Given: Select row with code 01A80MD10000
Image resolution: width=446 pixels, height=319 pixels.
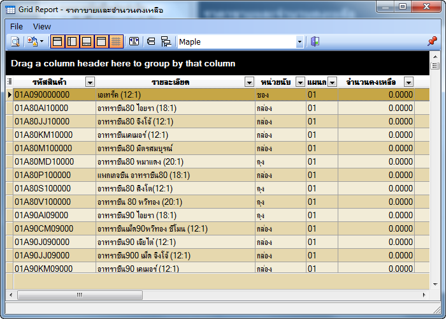Looking at the screenshot, I should pos(45,161).
